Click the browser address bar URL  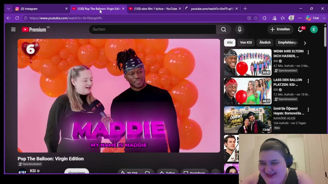click(x=66, y=18)
